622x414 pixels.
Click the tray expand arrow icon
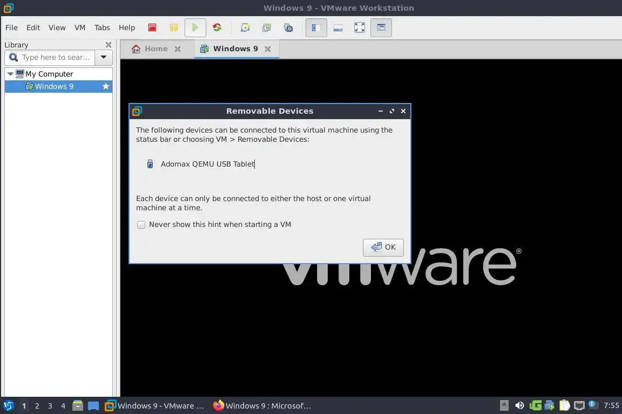click(x=504, y=405)
